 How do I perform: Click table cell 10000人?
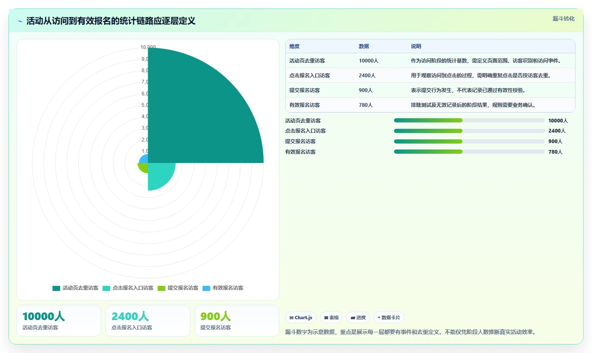[369, 61]
